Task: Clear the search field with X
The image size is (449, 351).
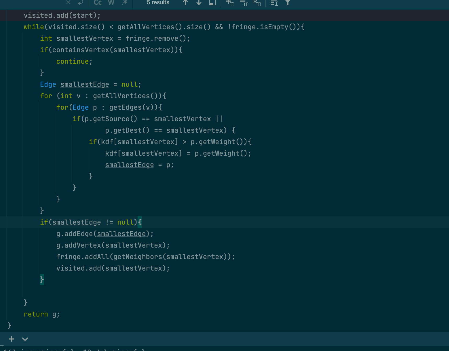Action: click(x=68, y=2)
